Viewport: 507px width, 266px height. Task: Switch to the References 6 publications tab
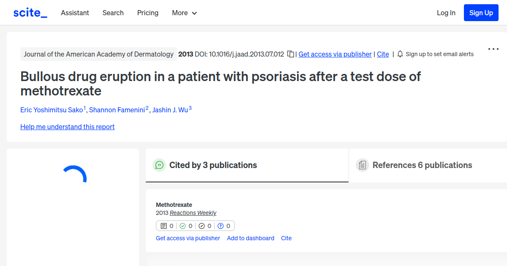(x=422, y=165)
